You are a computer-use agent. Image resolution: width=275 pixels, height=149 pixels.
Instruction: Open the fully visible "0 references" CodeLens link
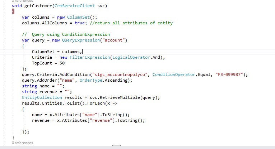pos(22,143)
